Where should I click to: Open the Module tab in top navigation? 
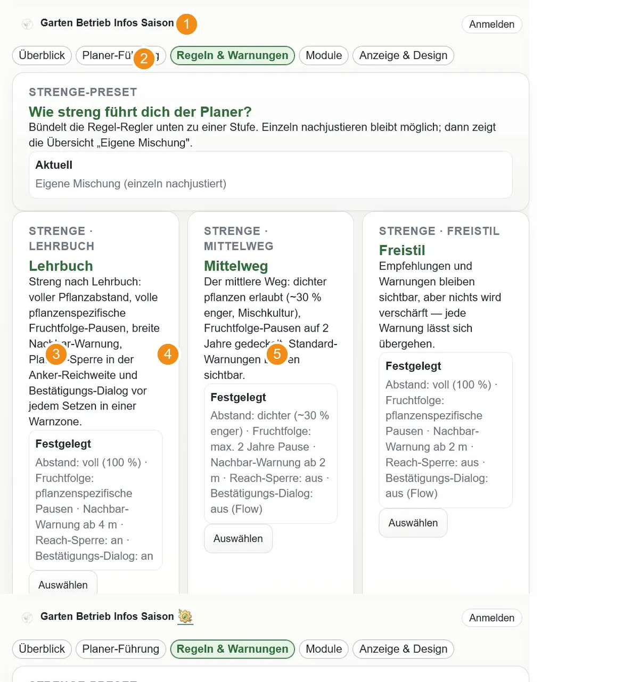[324, 55]
